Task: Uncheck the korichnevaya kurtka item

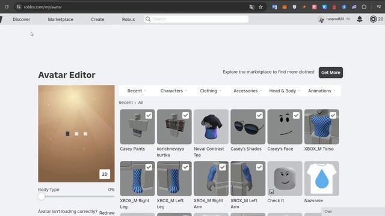Action: click(185, 115)
